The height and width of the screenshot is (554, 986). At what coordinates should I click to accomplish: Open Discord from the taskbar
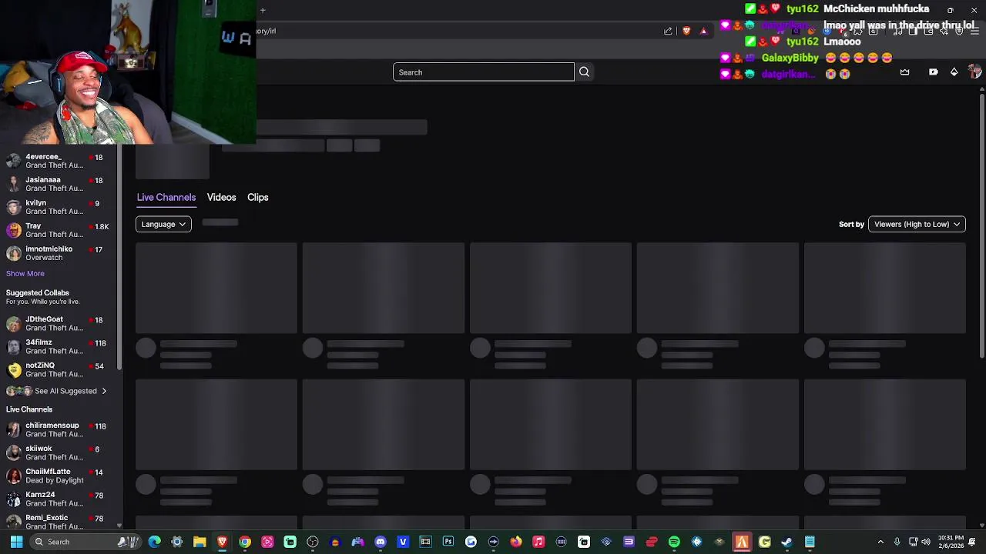click(x=381, y=542)
